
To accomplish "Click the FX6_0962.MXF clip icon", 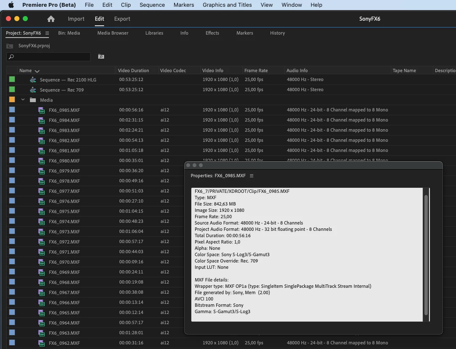I will (42, 343).
